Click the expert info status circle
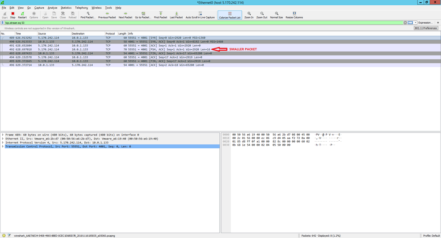The image size is (441, 238). click(x=4, y=235)
